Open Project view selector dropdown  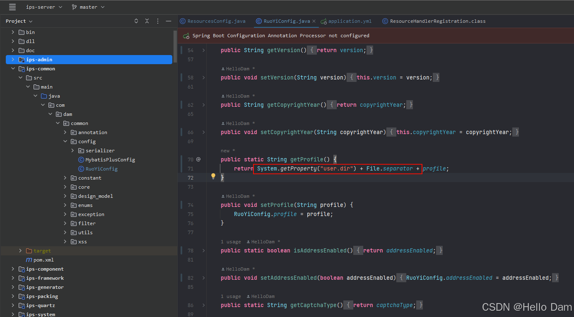19,21
